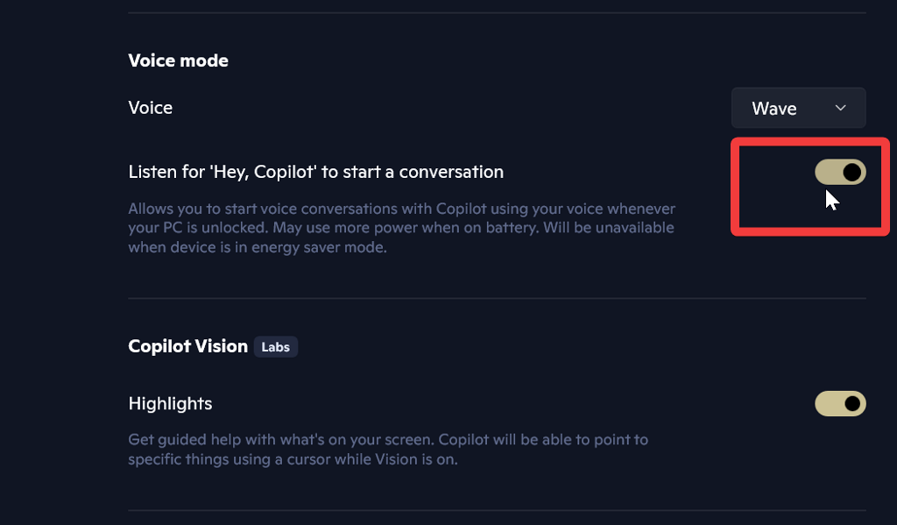Click the 'specific things using a cursor' text line
This screenshot has width=897, height=525.
click(x=293, y=458)
